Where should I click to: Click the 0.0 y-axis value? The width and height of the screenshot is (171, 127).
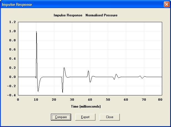[x=12, y=77]
